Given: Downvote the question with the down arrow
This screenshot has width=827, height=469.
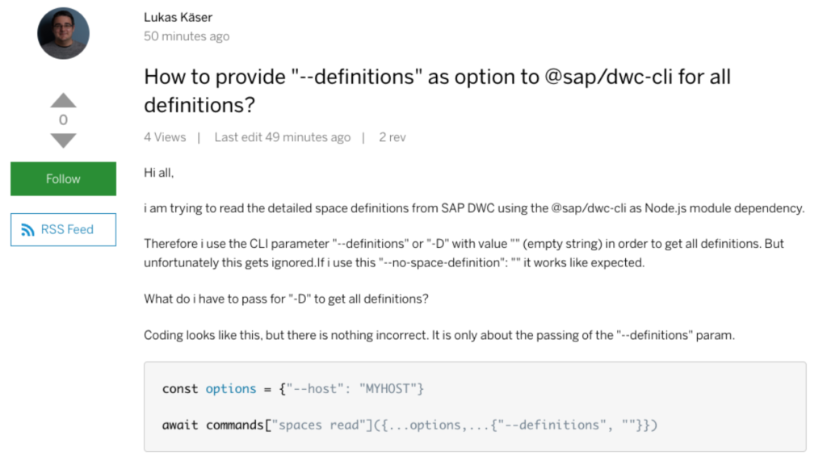Looking at the screenshot, I should 63,140.
